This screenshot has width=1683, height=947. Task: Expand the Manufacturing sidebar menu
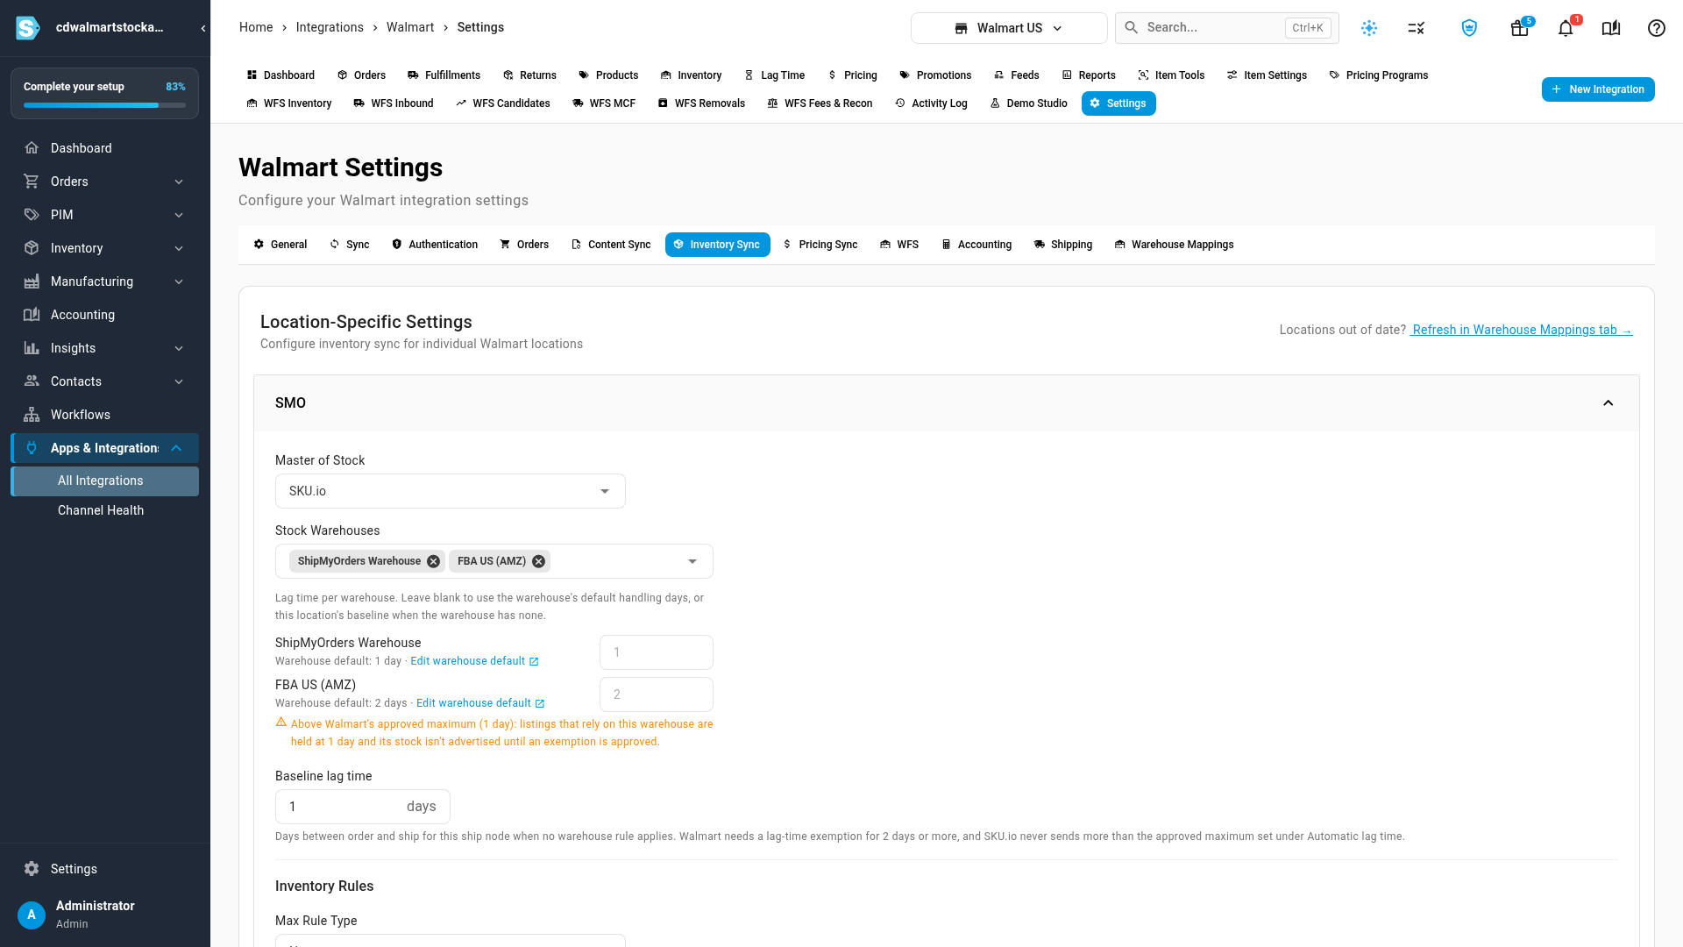[x=104, y=281]
